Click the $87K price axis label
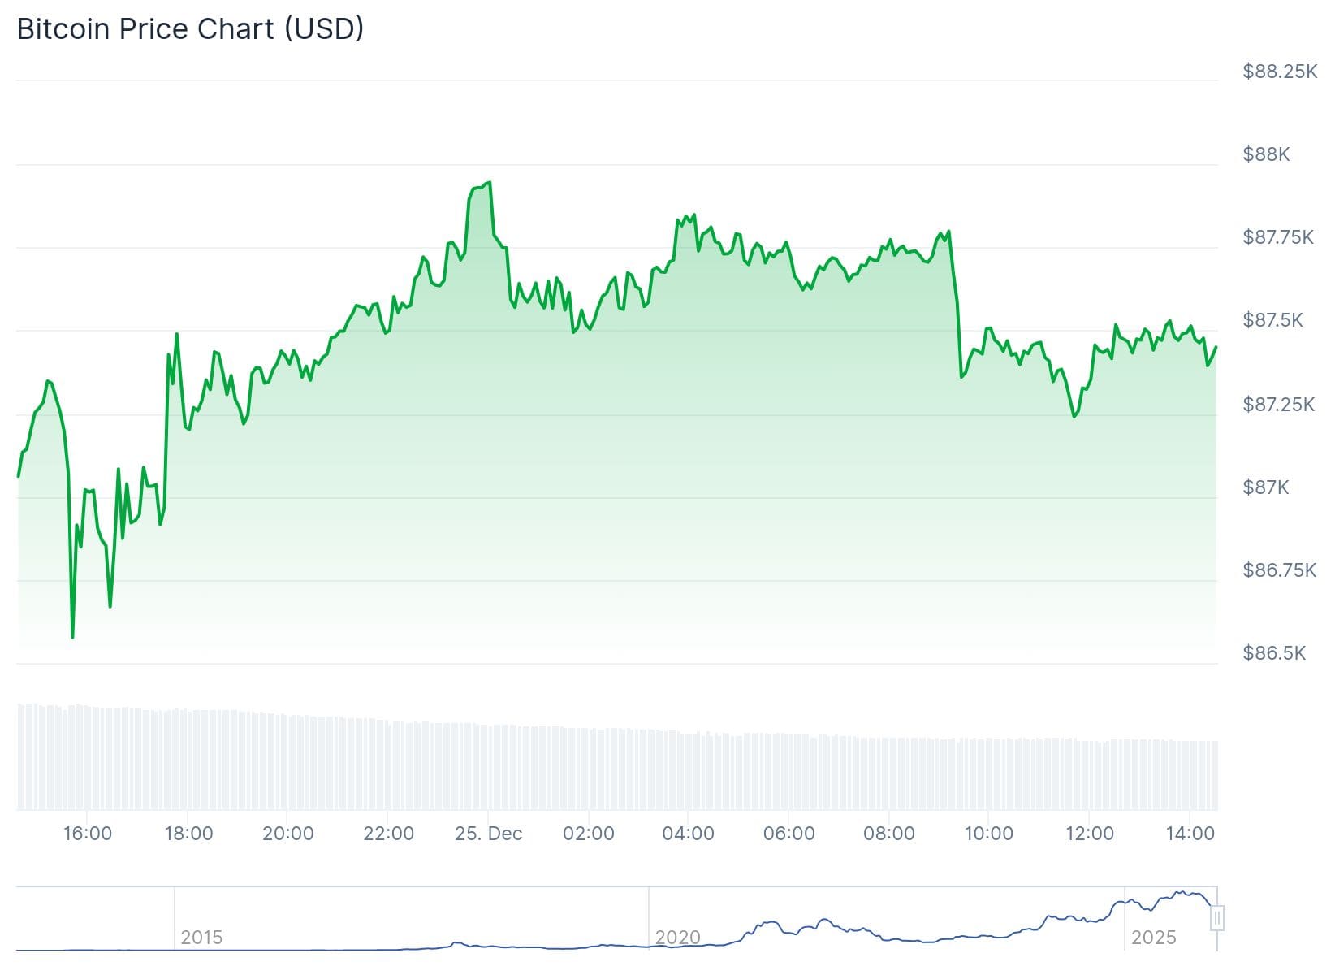Screen dimensions: 1335x975 click(x=1265, y=487)
